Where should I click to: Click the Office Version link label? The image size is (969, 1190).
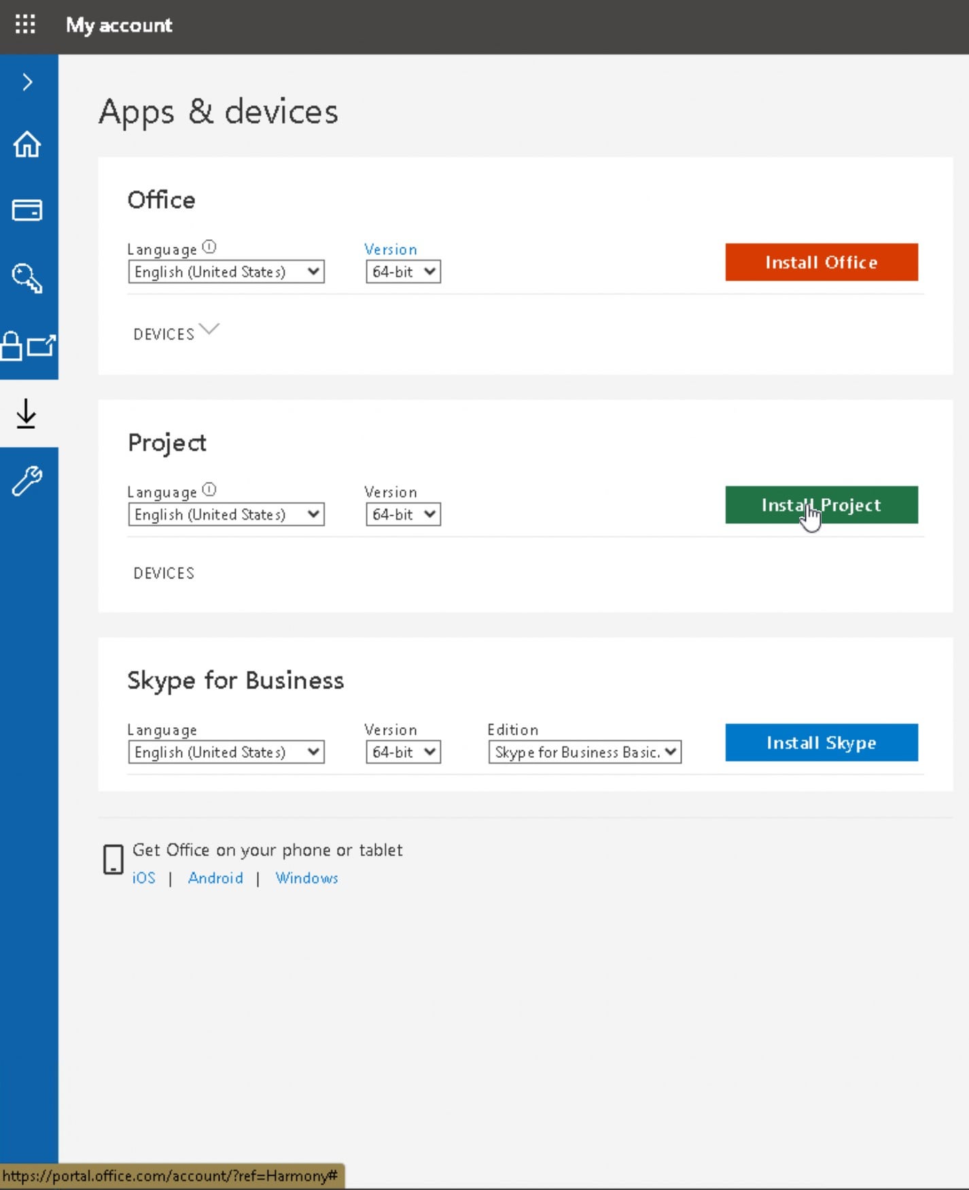391,249
